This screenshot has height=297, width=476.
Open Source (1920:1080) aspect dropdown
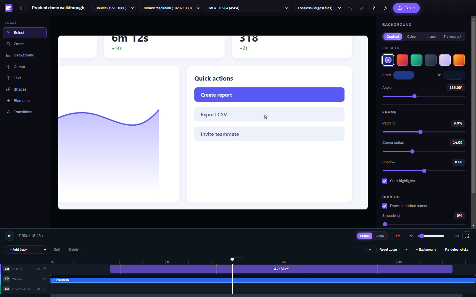[113, 8]
